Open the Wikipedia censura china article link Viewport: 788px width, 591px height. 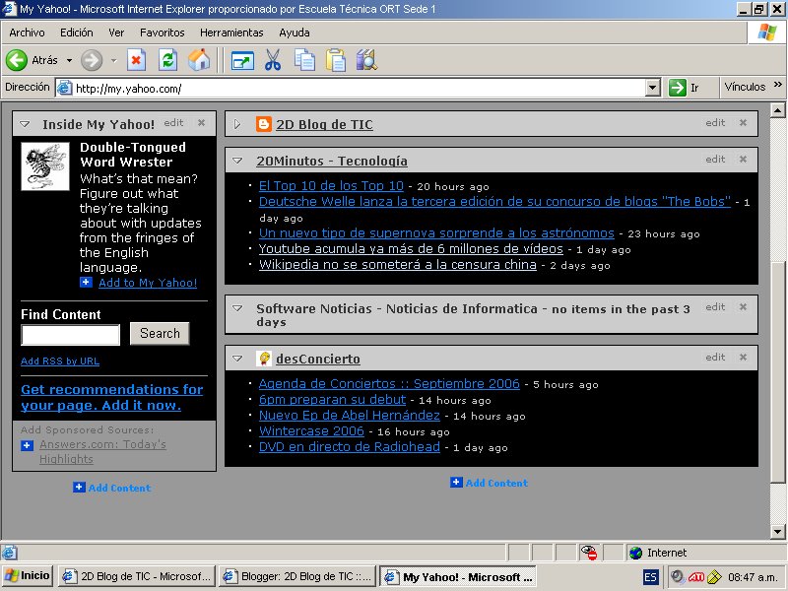coord(398,265)
